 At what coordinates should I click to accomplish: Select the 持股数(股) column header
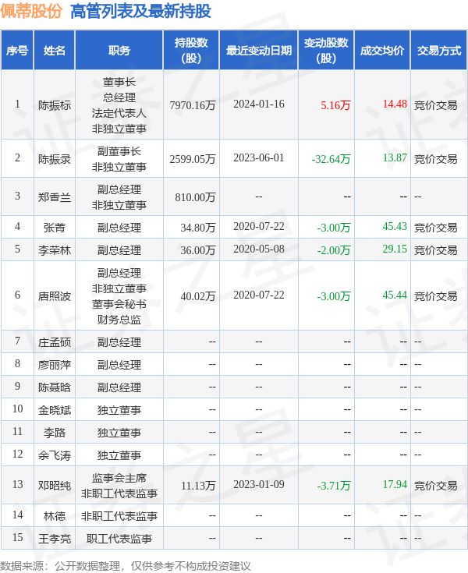[191, 51]
